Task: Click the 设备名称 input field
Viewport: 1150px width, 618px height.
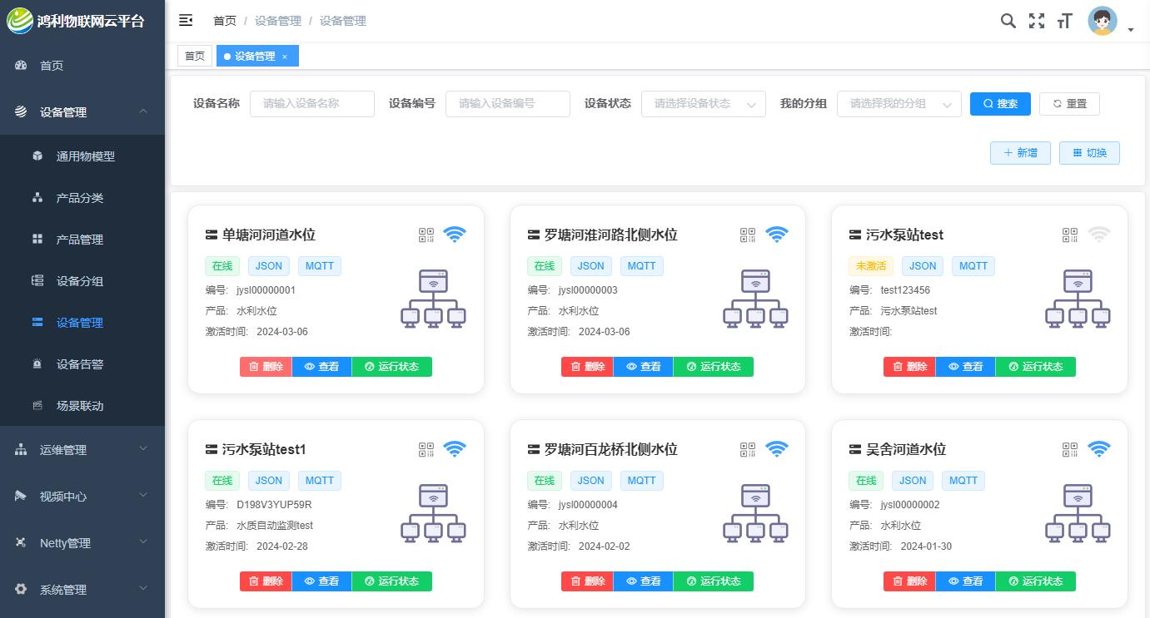Action: pyautogui.click(x=312, y=104)
